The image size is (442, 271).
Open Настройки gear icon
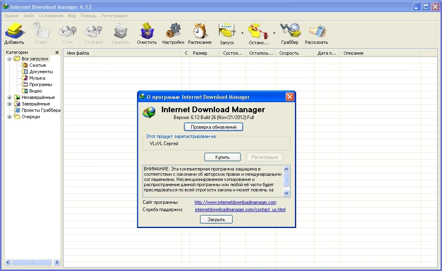[173, 31]
